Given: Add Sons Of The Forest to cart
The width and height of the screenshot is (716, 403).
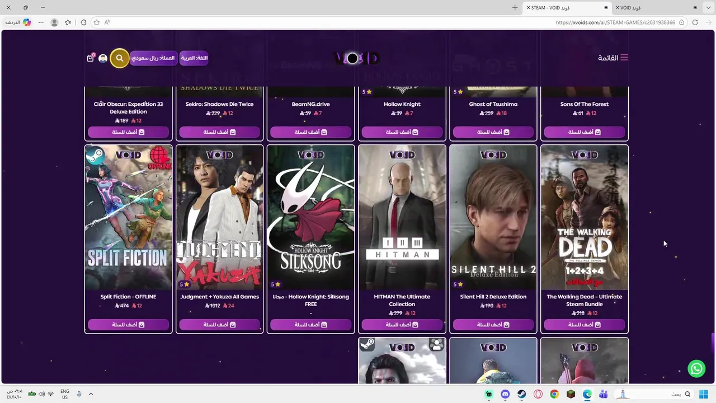Looking at the screenshot, I should [585, 132].
